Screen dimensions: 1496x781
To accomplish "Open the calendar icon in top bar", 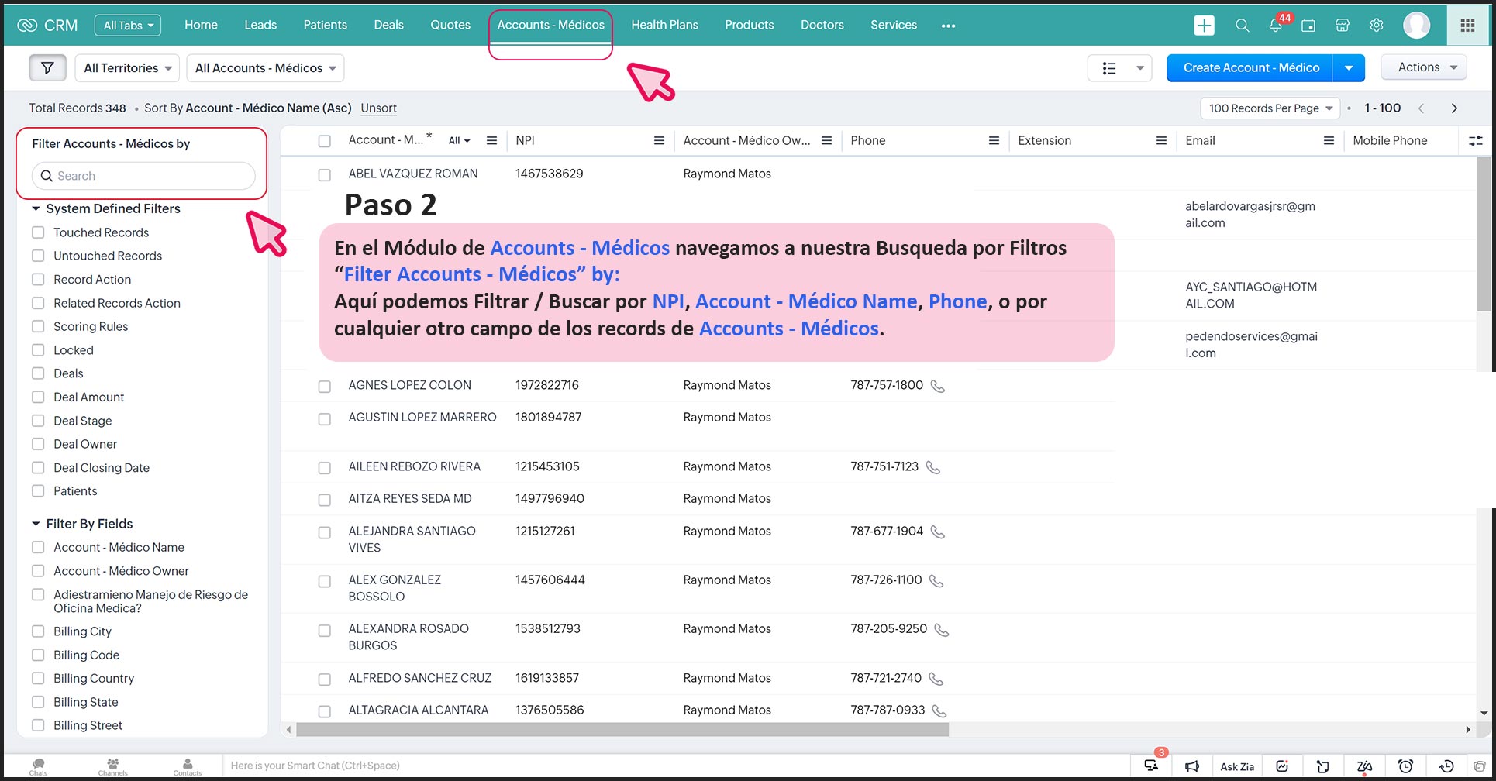I will [x=1308, y=26].
